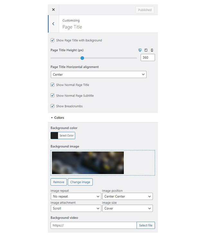Click the Select file button
The height and width of the screenshot is (237, 206).
pyautogui.click(x=146, y=225)
